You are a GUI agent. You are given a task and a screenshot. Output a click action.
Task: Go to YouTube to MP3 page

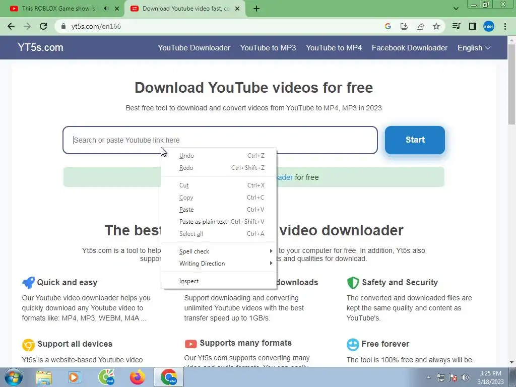268,48
